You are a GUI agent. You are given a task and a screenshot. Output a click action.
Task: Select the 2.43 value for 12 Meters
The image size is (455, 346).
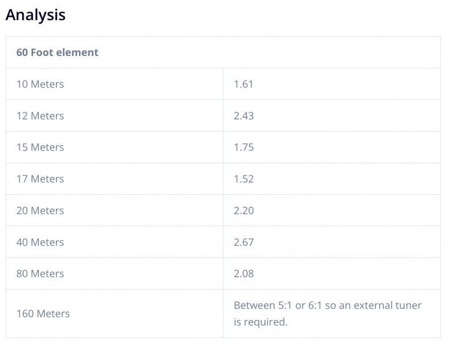click(x=244, y=116)
